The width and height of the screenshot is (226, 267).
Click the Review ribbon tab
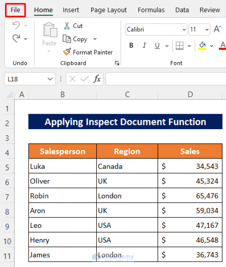[x=210, y=10]
